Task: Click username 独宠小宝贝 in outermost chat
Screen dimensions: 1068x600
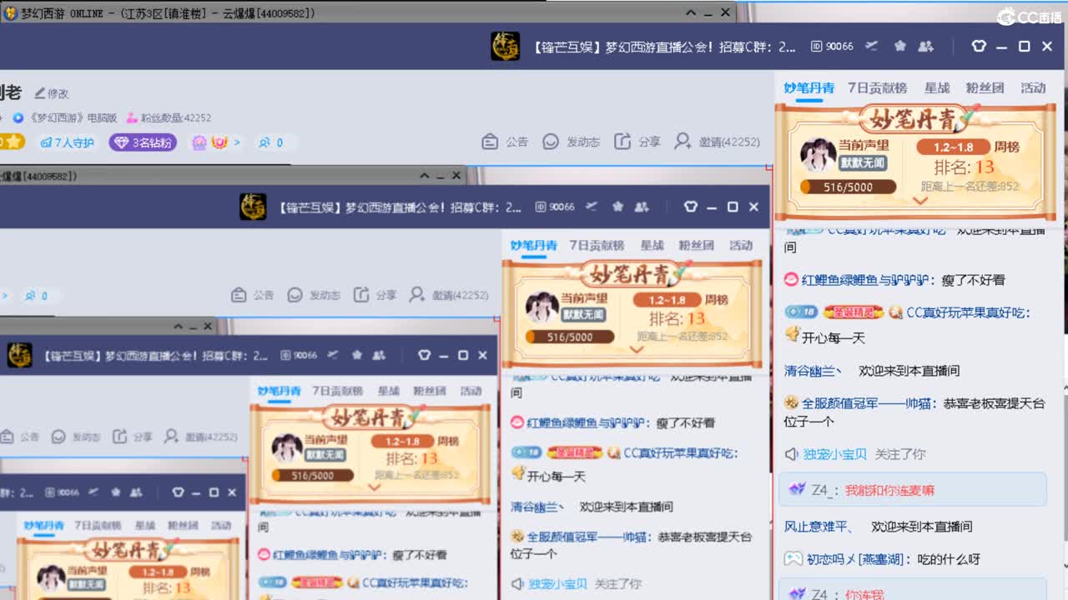Action: (835, 454)
